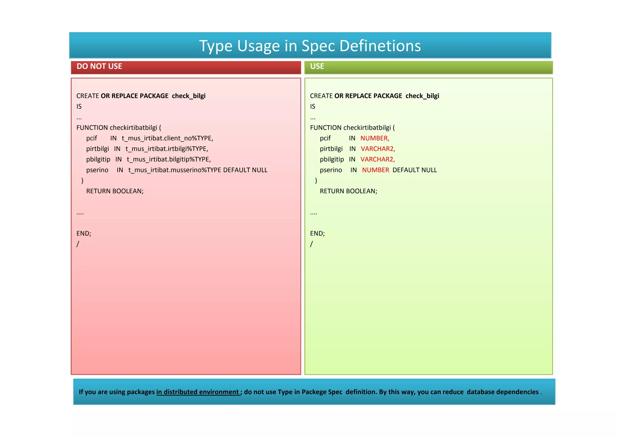Click RETURN BOOLEAN; in the green panel
The height and width of the screenshot is (437, 618).
[349, 191]
